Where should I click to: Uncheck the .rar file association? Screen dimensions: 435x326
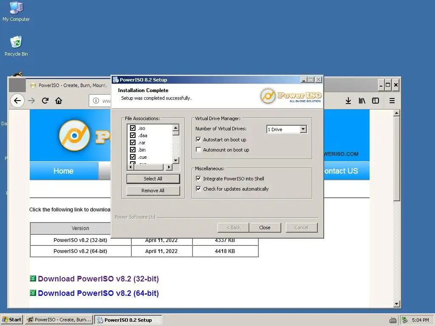click(133, 143)
